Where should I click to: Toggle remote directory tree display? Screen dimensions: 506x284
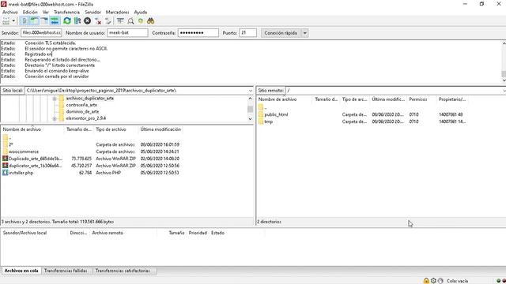[x=44, y=21]
